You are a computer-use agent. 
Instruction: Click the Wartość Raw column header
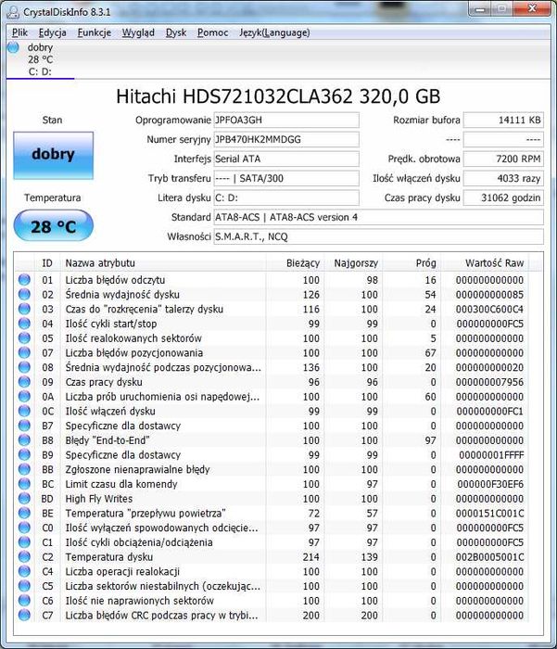point(486,262)
